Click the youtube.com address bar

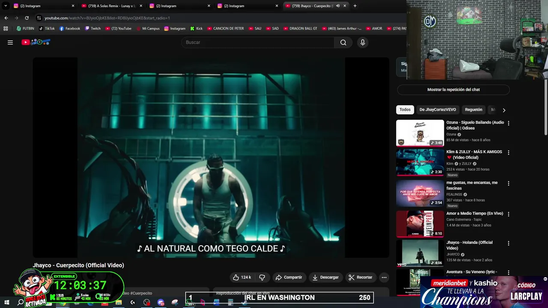click(x=107, y=18)
